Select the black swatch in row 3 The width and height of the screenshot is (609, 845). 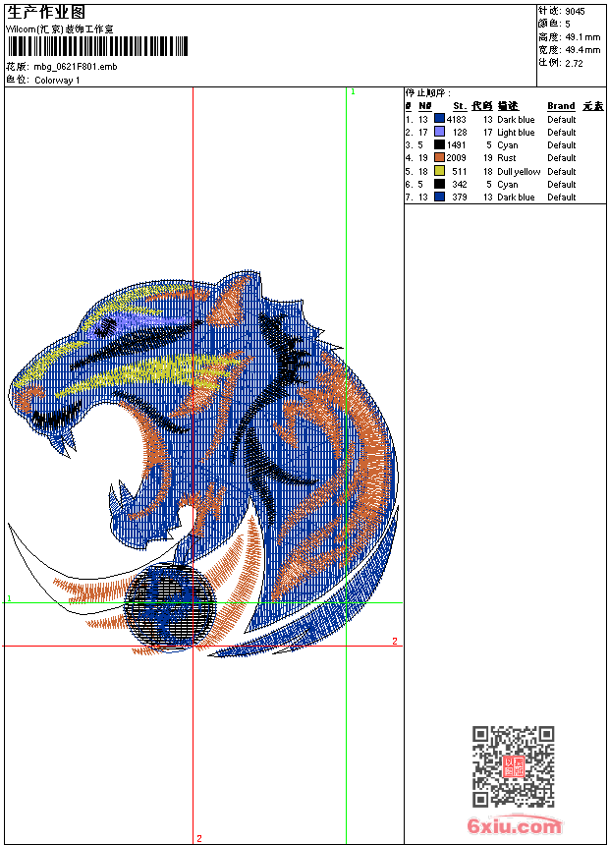pos(439,144)
